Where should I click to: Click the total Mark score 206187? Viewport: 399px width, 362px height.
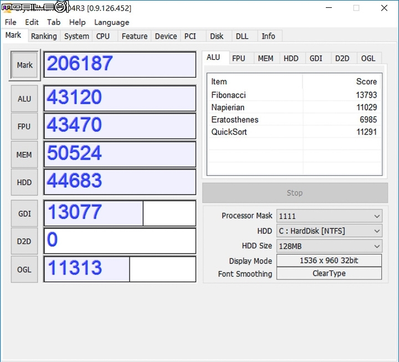120,65
